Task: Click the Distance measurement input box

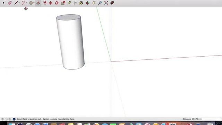Action: point(206,119)
